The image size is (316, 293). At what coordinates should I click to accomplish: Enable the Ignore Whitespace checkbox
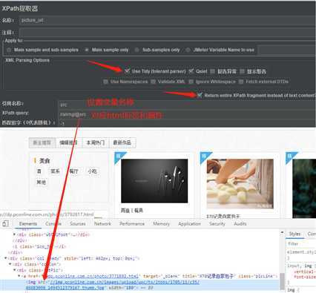click(191, 82)
